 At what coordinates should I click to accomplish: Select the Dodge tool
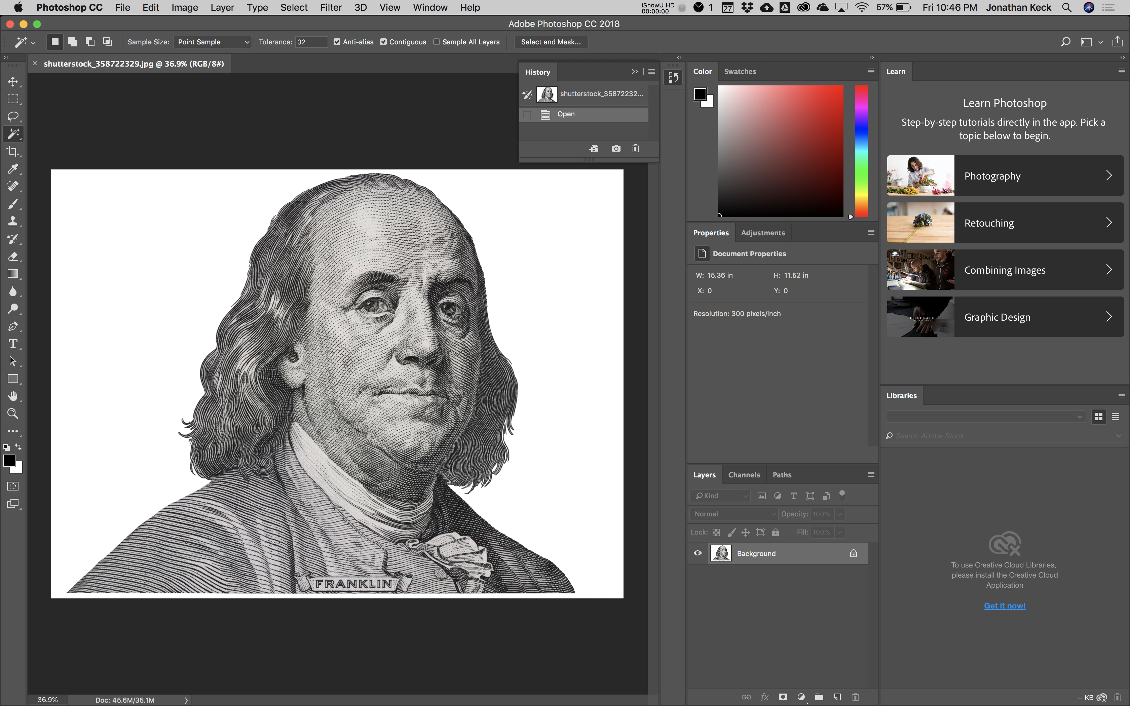point(12,309)
